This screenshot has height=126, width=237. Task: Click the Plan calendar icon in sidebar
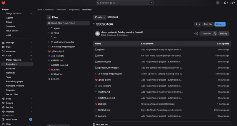[3, 47]
